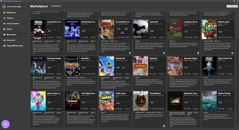
Task: Click the minus icon in the view control
Action: point(228,6)
